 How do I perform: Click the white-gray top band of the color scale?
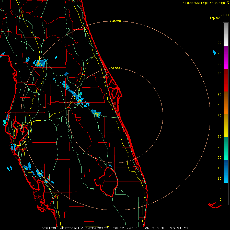pos(226,34)
